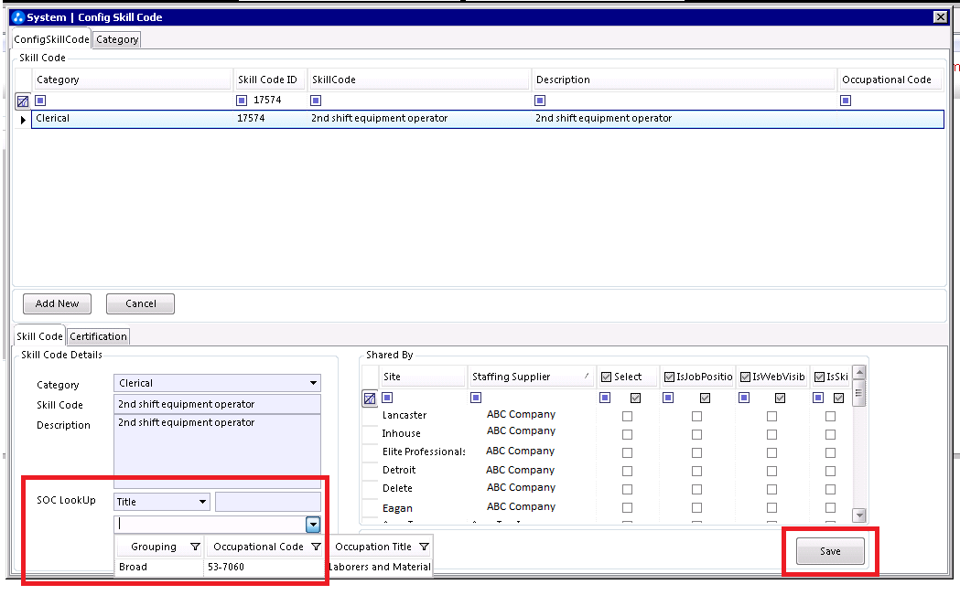The image size is (960, 595).
Task: Click the Cancel button
Action: 141,304
